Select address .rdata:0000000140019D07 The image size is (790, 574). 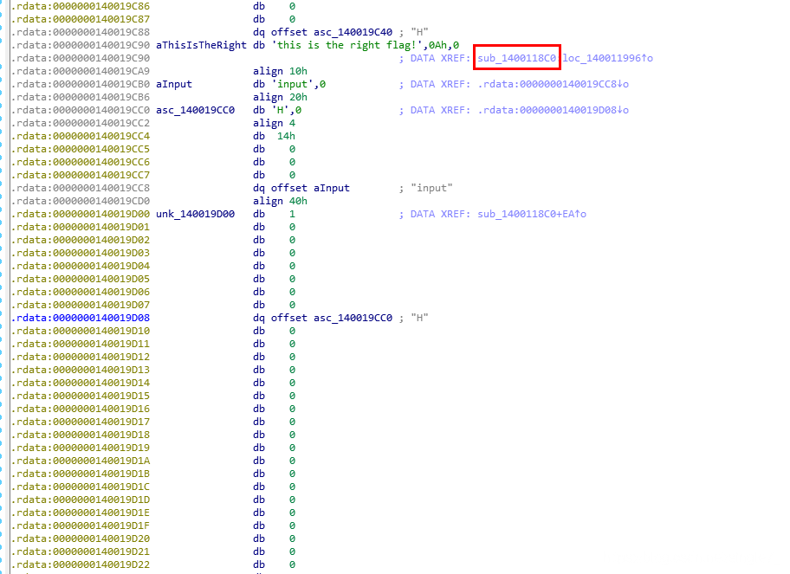click(x=81, y=305)
